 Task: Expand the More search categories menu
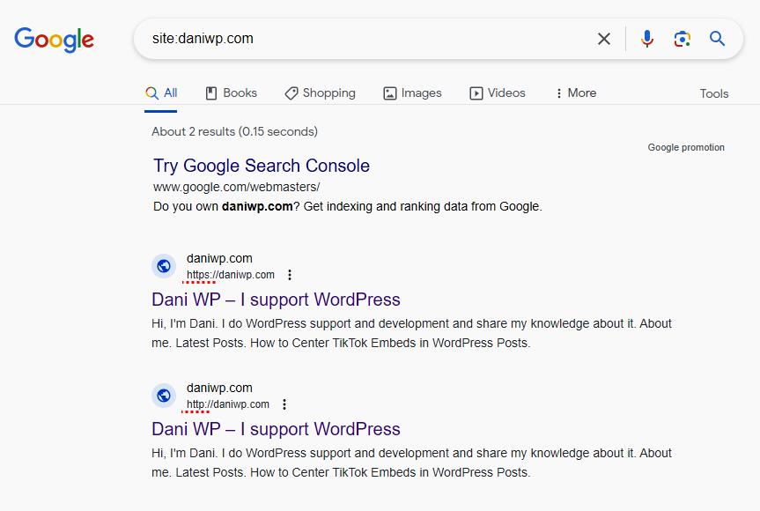tap(575, 93)
